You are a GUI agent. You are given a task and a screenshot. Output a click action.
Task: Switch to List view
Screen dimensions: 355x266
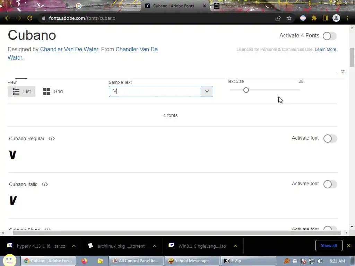pyautogui.click(x=21, y=91)
